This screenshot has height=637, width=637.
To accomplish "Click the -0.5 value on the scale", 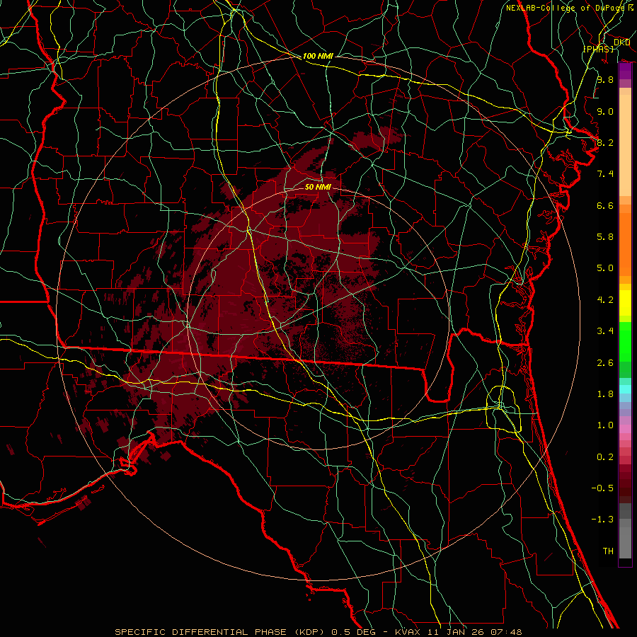I will (x=602, y=488).
